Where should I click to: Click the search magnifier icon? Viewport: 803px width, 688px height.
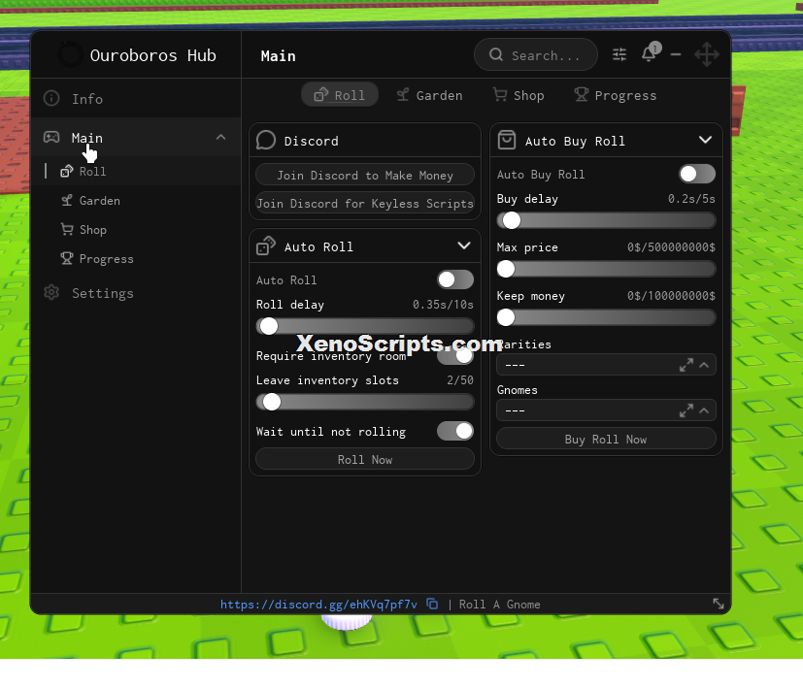pos(496,54)
